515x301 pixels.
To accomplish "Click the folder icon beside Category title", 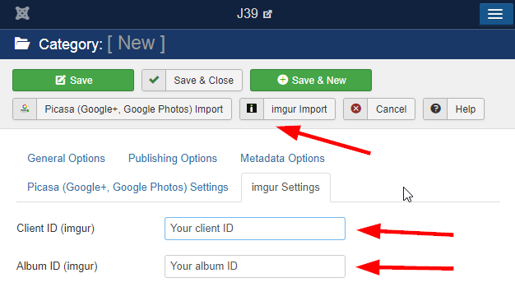I will pyautogui.click(x=22, y=44).
